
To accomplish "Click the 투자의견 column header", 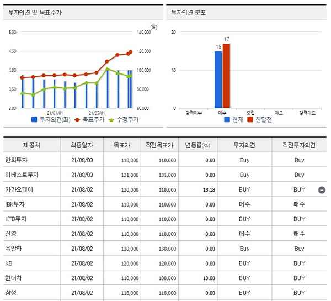I will [x=244, y=145].
